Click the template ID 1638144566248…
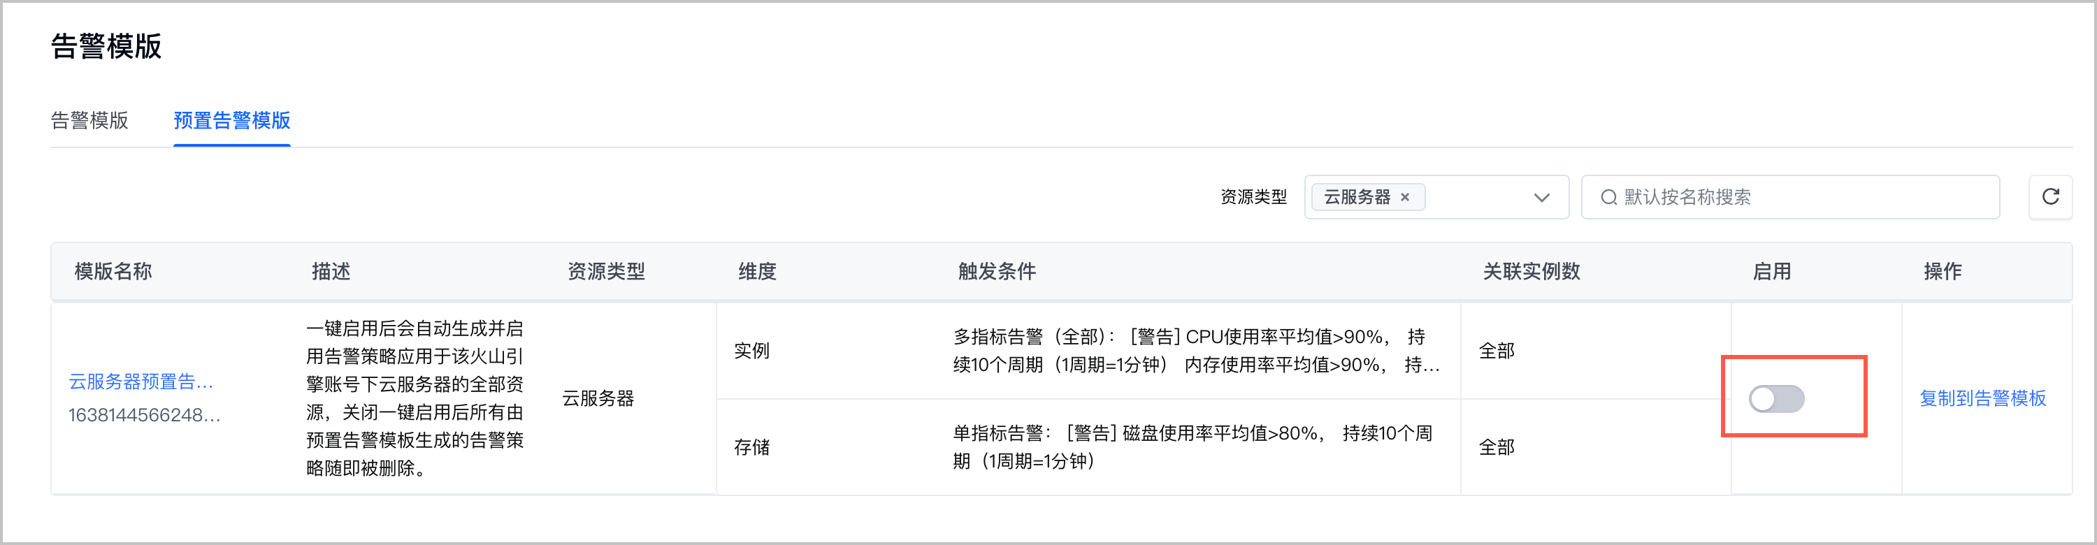 [144, 416]
